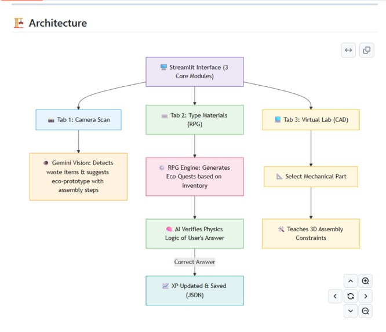Click the chart icon in XP Updated node

click(165, 286)
